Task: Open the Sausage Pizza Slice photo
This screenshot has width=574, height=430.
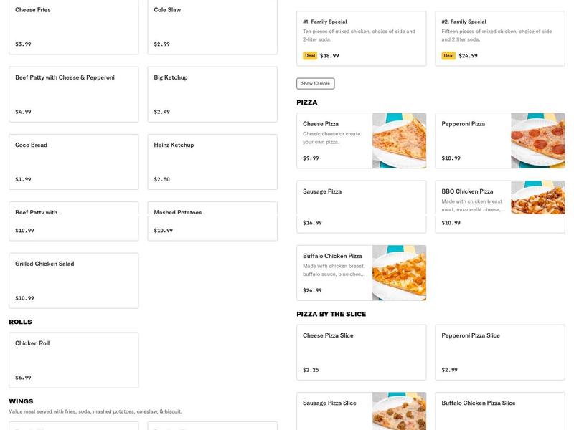Action: 399,411
